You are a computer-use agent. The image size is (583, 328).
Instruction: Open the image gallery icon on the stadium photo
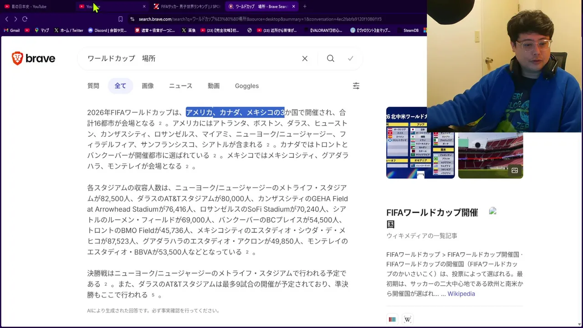pyautogui.click(x=515, y=170)
